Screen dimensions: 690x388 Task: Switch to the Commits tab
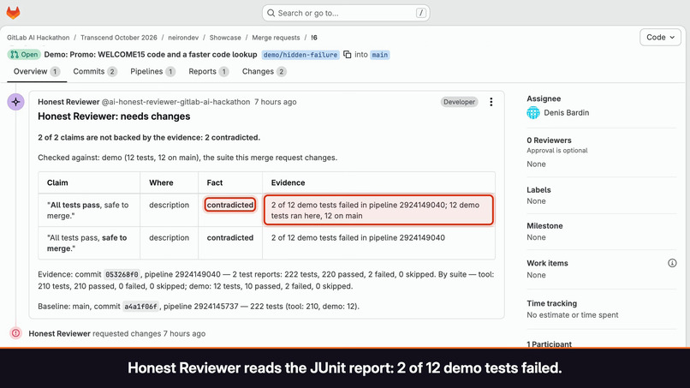[95, 71]
